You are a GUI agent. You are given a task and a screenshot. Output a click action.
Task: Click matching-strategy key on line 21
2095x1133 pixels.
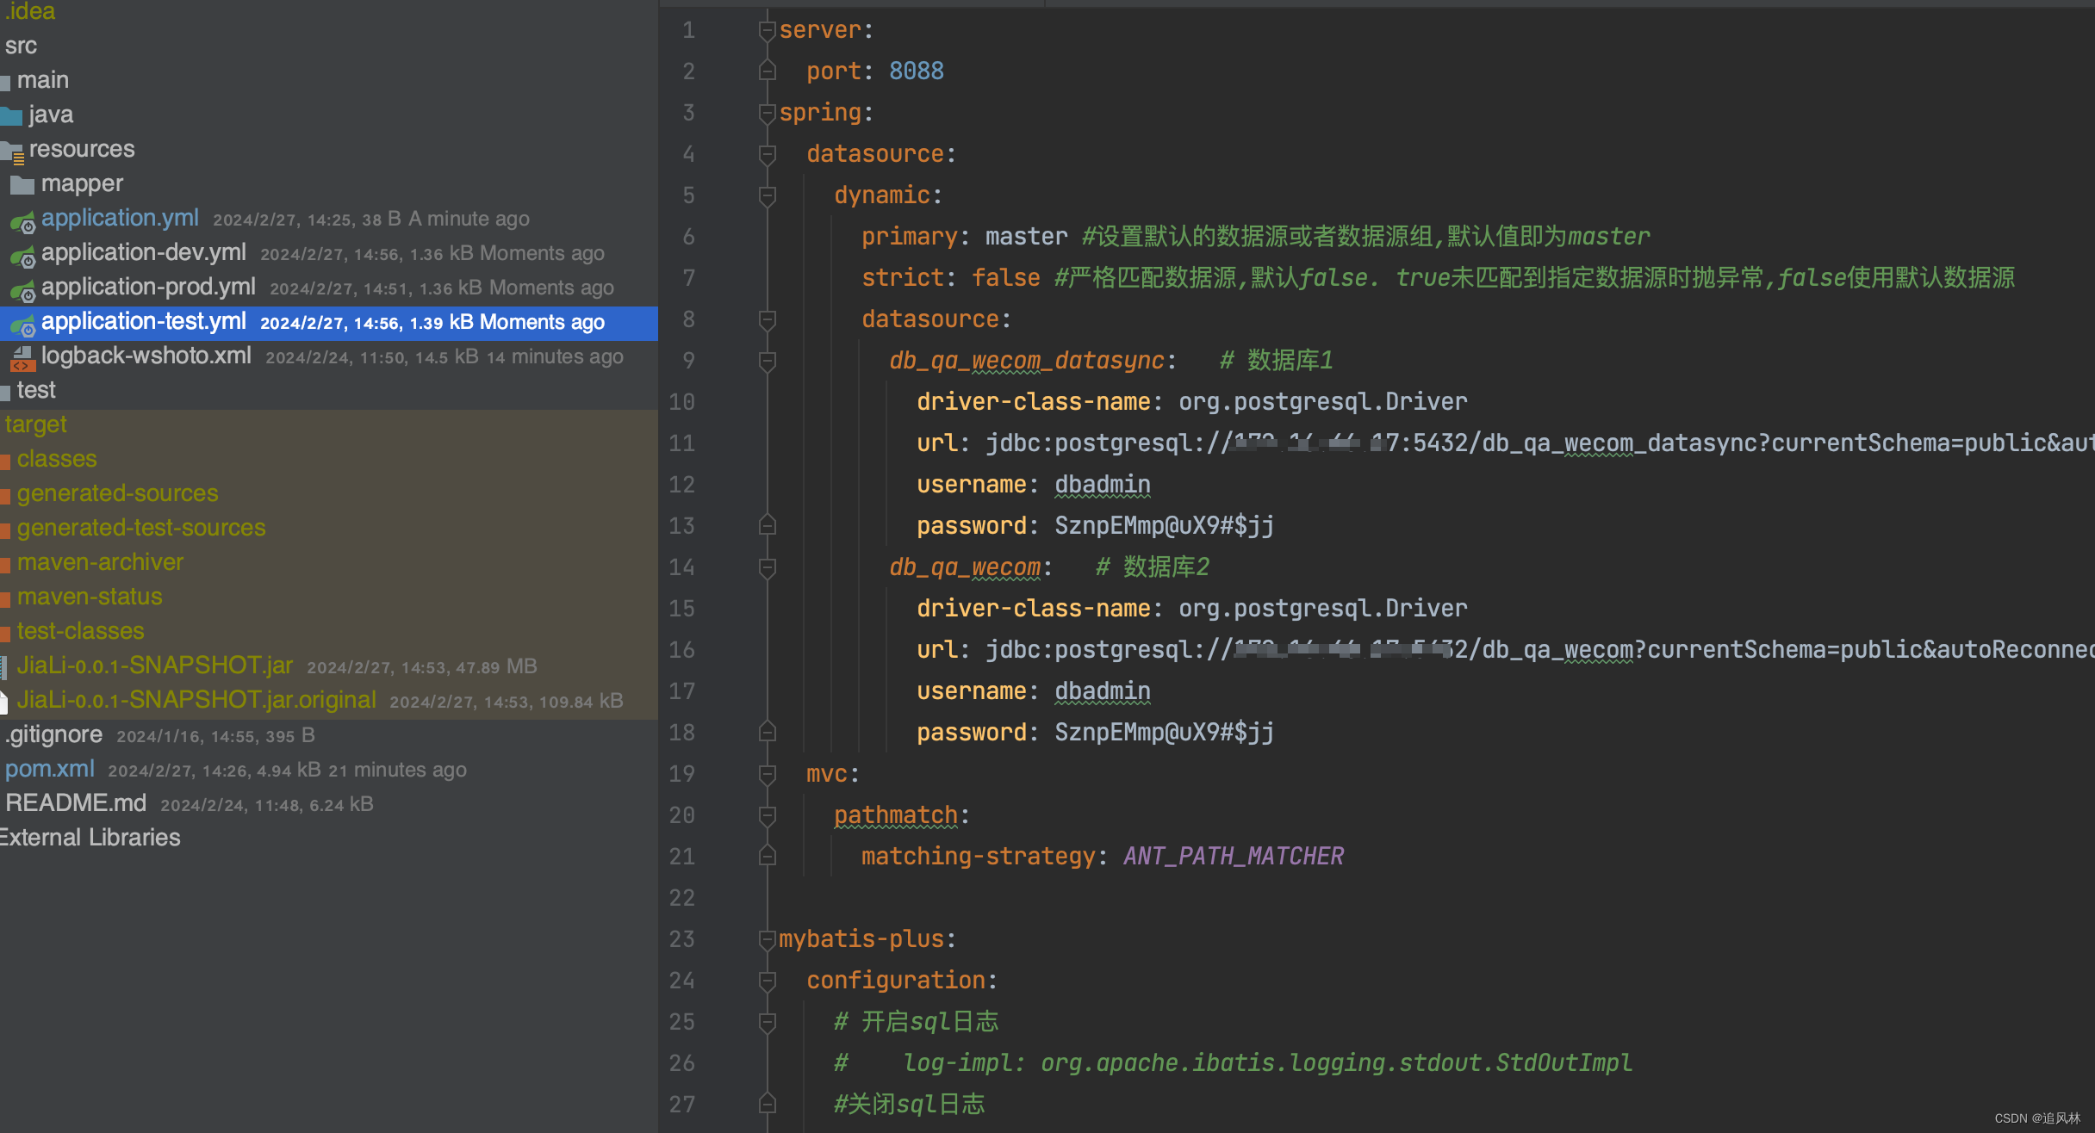978,857
